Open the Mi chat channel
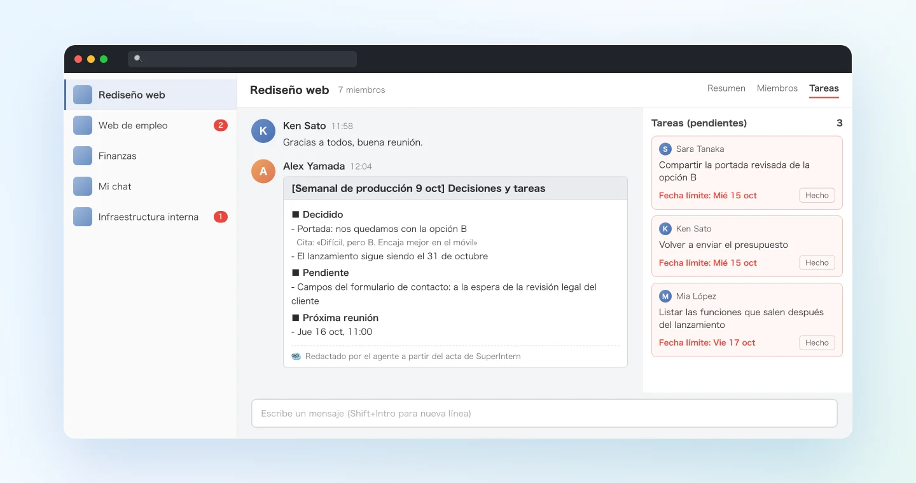 (x=151, y=186)
